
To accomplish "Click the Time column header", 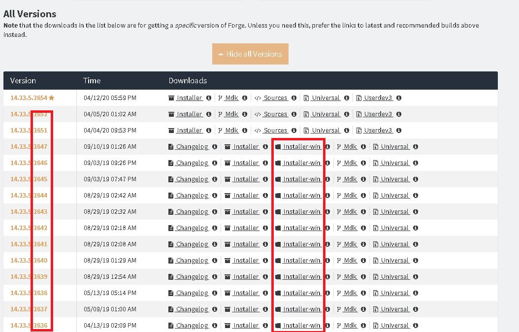I will (92, 80).
